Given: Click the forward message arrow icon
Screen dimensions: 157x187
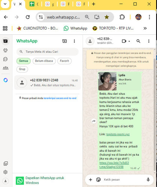Looking at the screenshot, I should click(x=94, y=121).
